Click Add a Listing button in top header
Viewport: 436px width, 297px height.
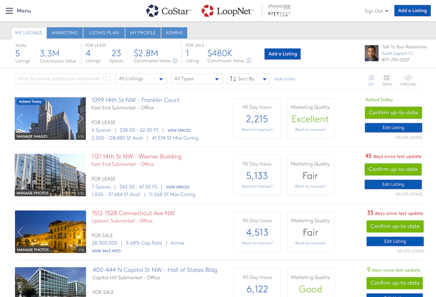(412, 10)
